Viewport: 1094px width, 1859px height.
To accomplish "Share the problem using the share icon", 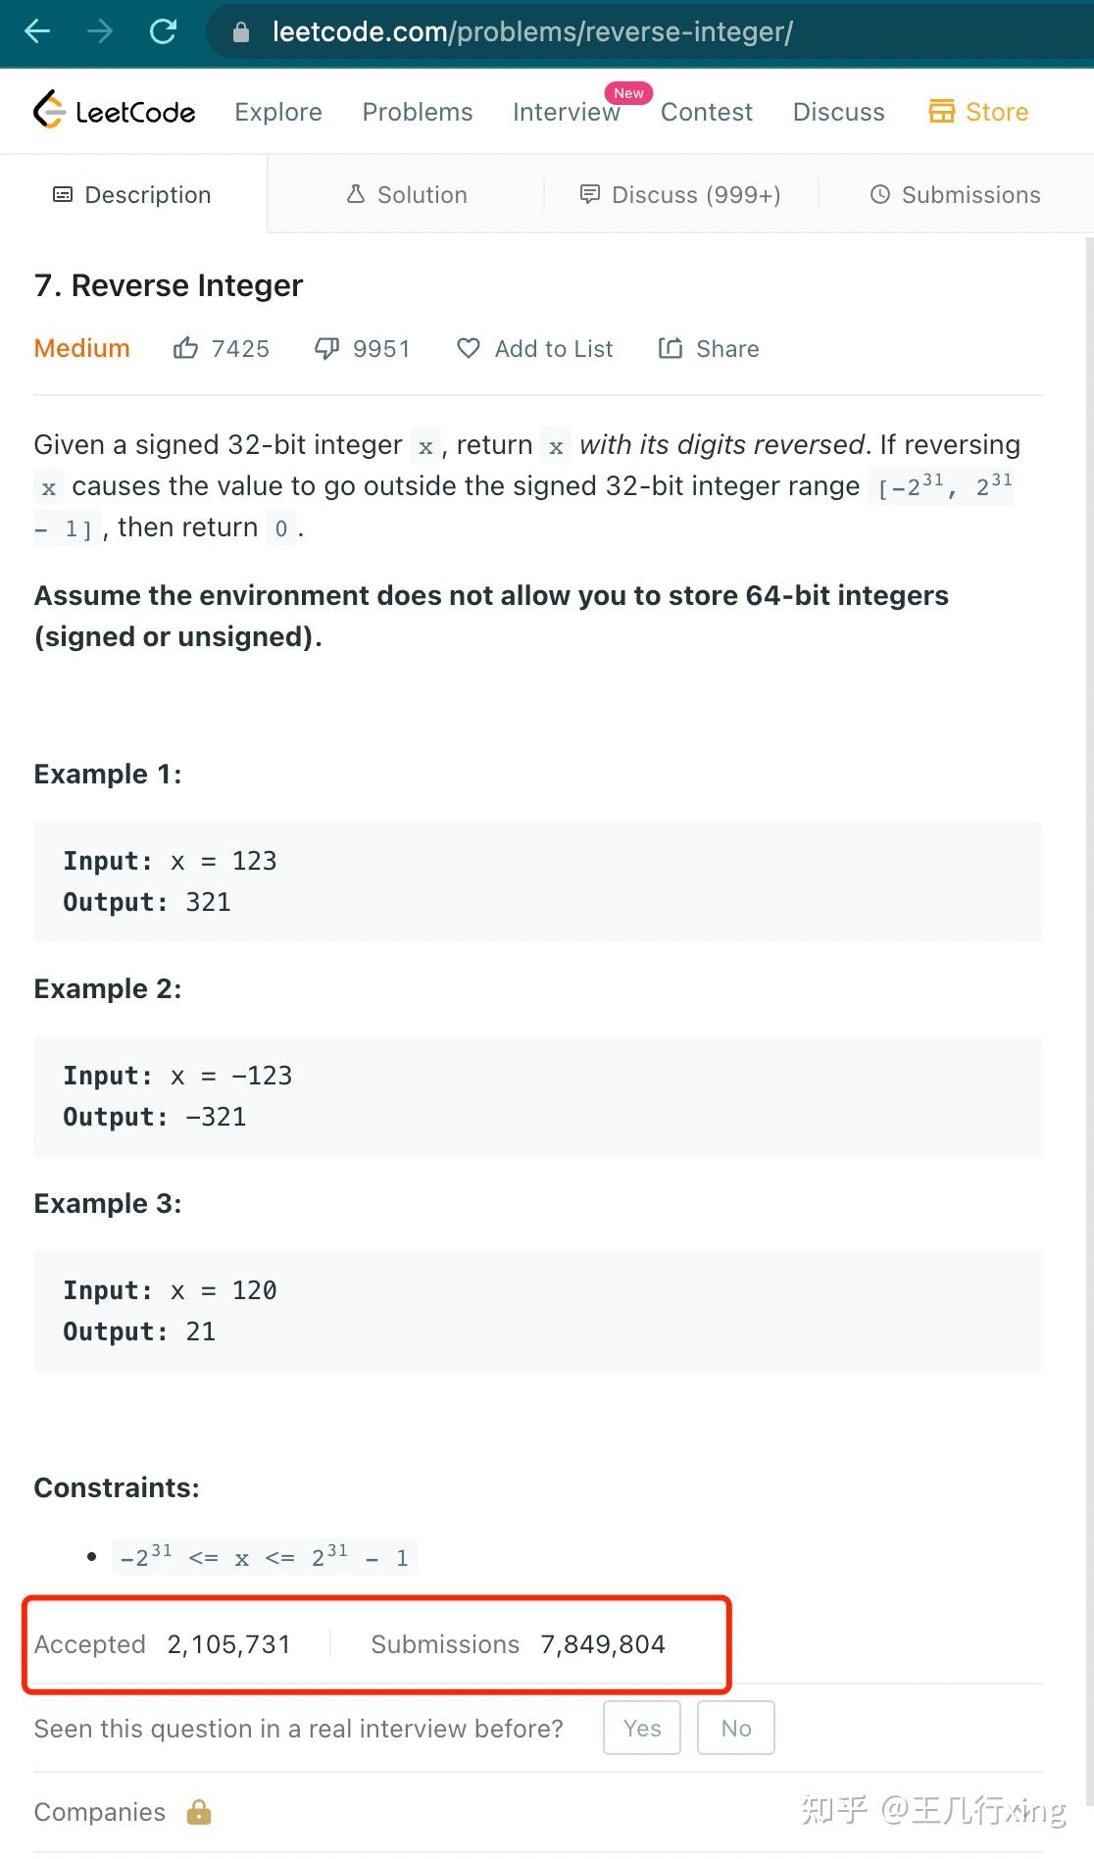I will tap(671, 348).
